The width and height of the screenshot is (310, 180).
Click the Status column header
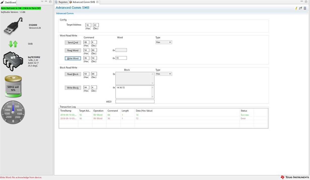(x=246, y=111)
